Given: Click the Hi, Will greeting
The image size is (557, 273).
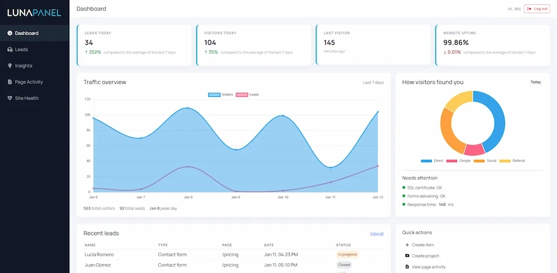Looking at the screenshot, I should [515, 9].
